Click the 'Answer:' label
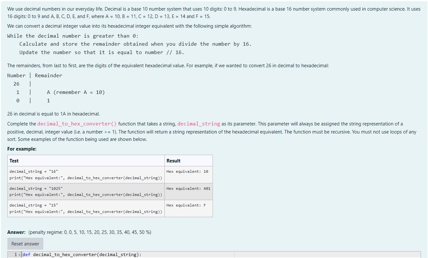This screenshot has height=258, width=428. click(x=16, y=232)
